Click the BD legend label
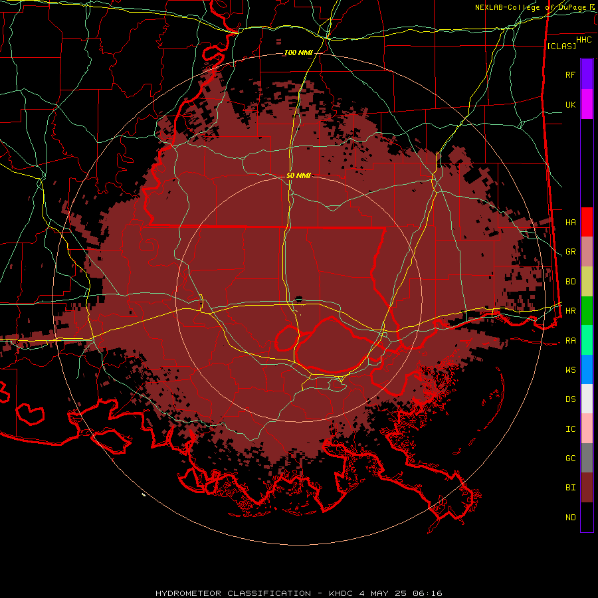Image resolution: width=598 pixels, height=598 pixels. point(571,282)
